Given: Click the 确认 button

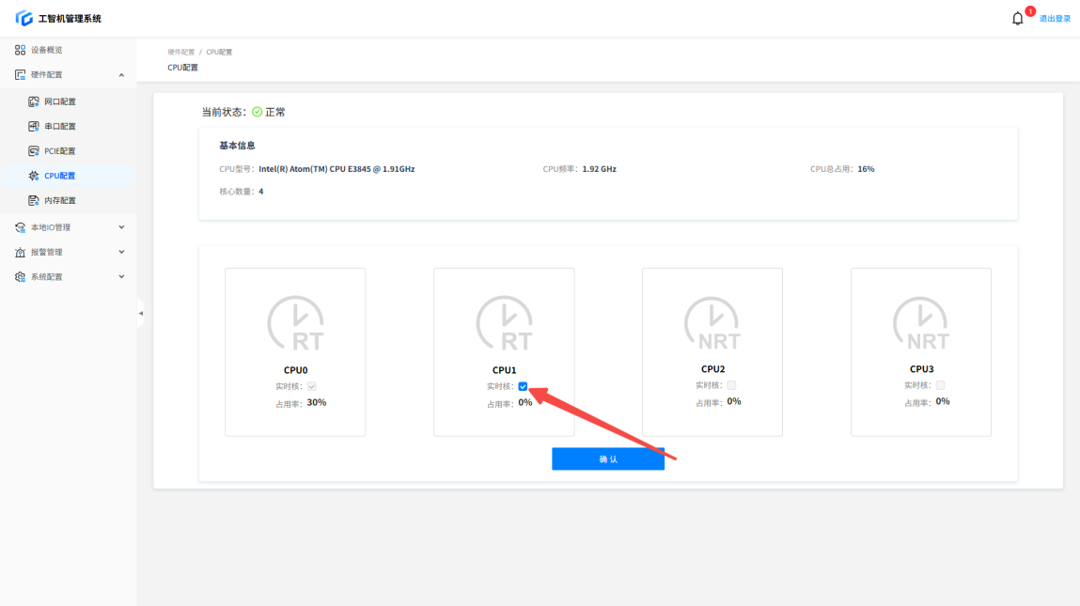Looking at the screenshot, I should point(608,458).
